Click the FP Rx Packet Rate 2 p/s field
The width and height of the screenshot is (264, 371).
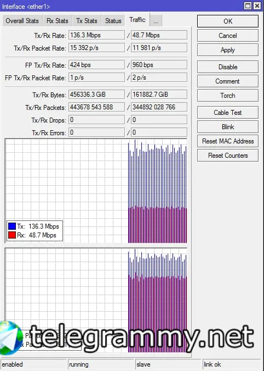pyautogui.click(x=159, y=77)
